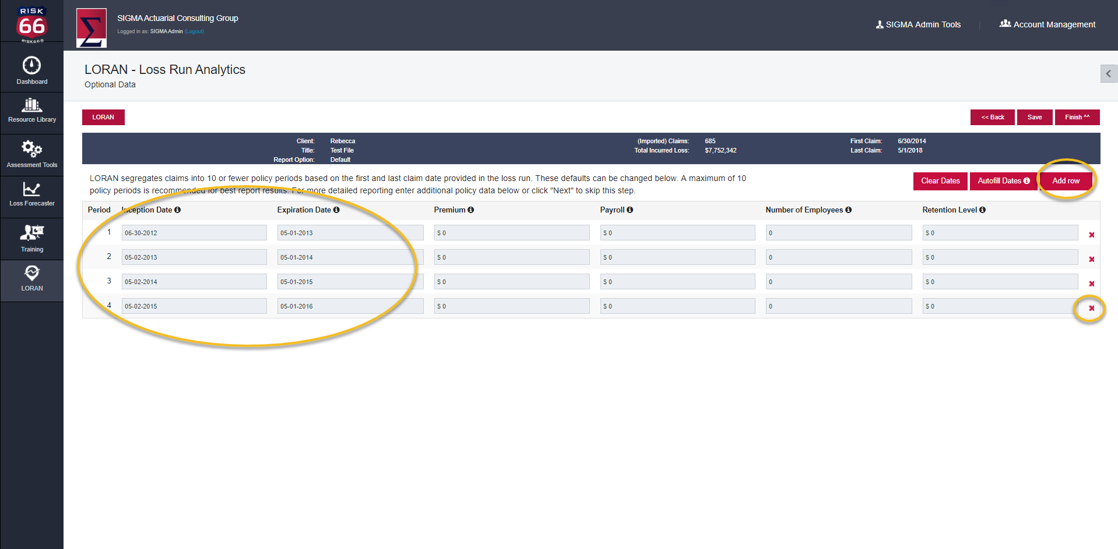
Task: Click the SIGMA sigma logo
Action: click(92, 27)
